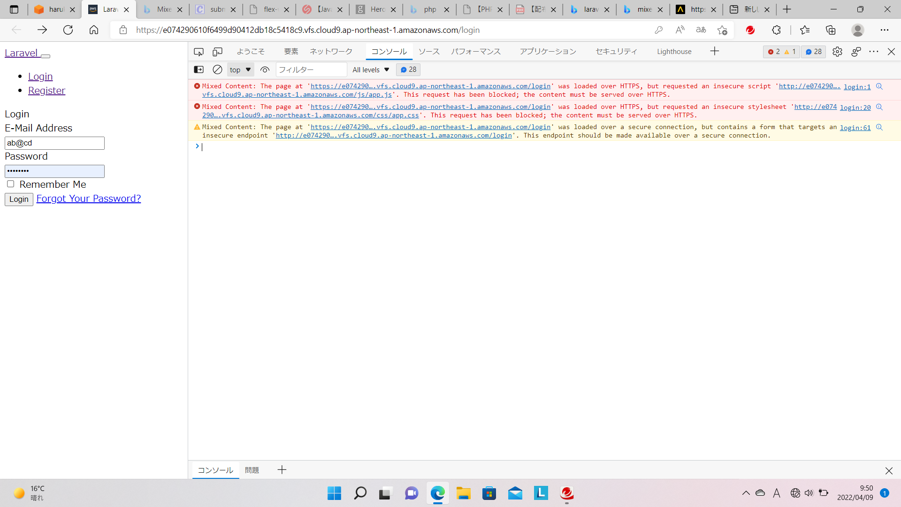
Task: Click the Read aloud icon in the toolbar
Action: tap(679, 30)
